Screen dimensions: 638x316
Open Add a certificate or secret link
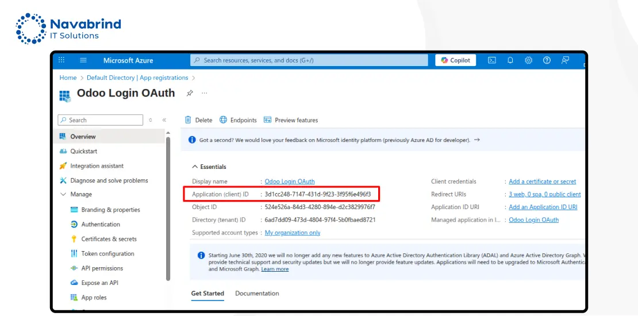pyautogui.click(x=542, y=182)
